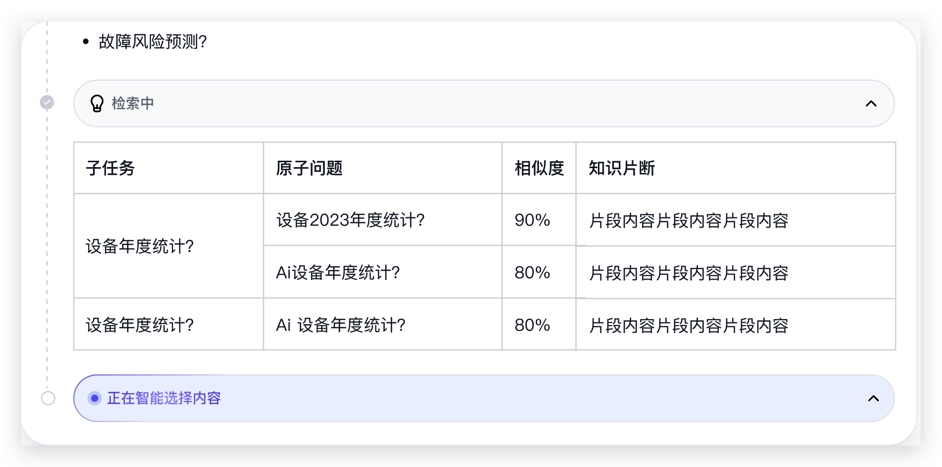Viewport: 942px width, 467px height.
Task: Click the completed checkmark step icon
Action: coord(47,102)
